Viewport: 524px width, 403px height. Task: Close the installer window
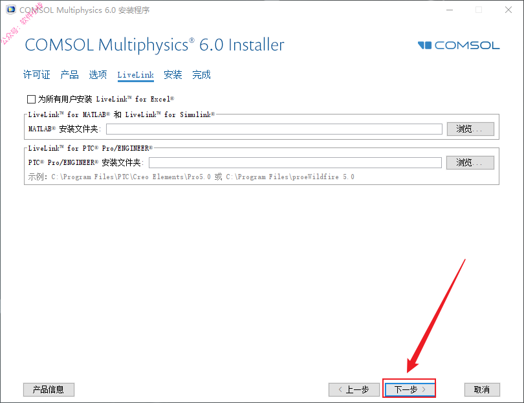coord(508,10)
